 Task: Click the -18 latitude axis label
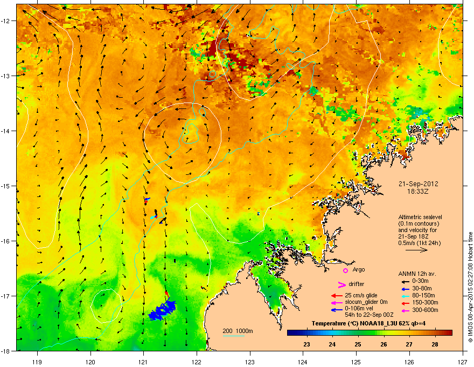[6, 351]
